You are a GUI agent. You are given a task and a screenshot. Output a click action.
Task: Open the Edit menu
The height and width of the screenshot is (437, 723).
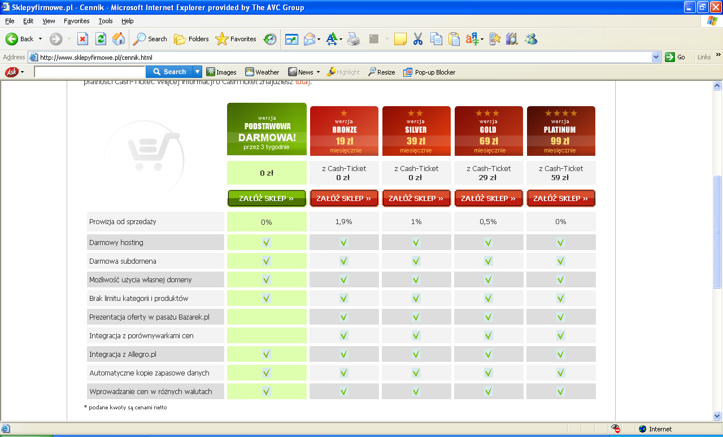(x=28, y=21)
